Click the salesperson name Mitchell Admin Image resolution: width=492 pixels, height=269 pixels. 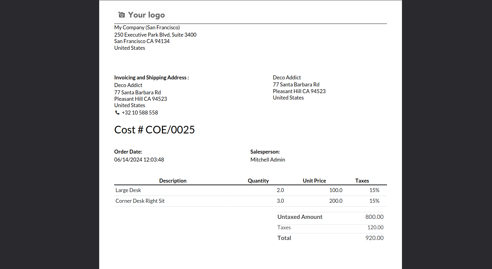pyautogui.click(x=268, y=160)
